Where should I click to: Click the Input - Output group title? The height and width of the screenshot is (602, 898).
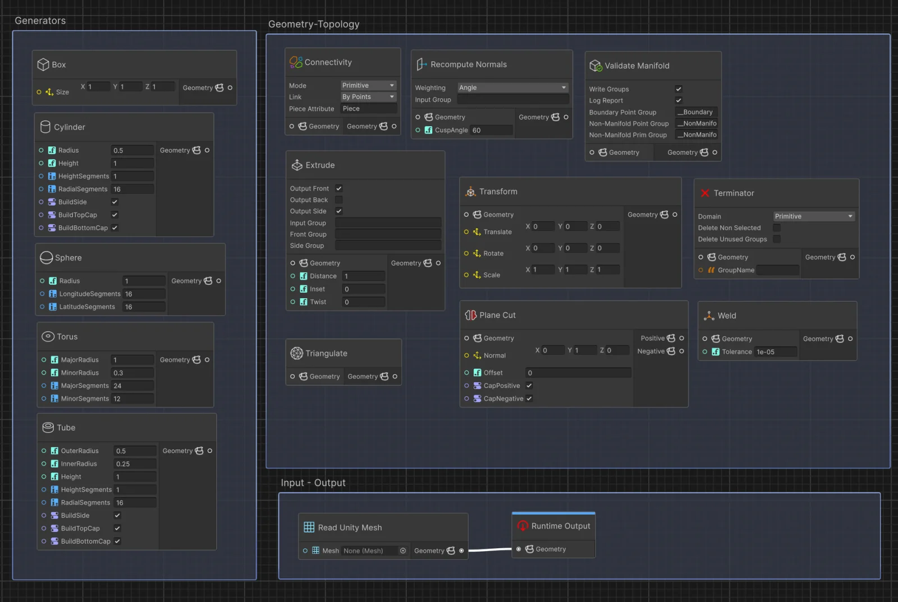tap(313, 483)
